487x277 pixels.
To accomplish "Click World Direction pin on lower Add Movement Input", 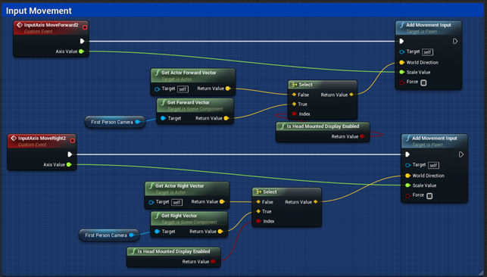I will (407, 176).
